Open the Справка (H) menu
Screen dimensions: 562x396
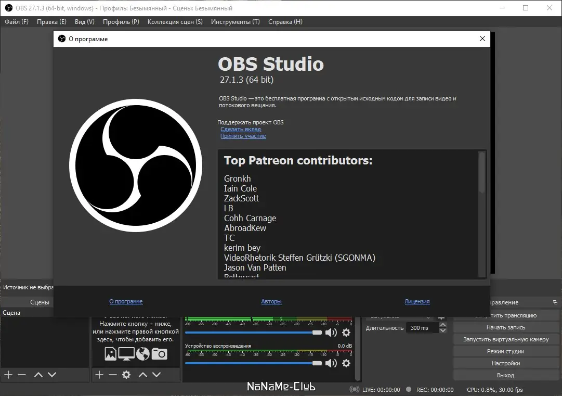pyautogui.click(x=285, y=21)
